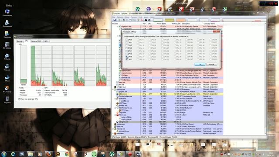
Task: Open the File menu in Process Explorer
Action: tap(113, 17)
